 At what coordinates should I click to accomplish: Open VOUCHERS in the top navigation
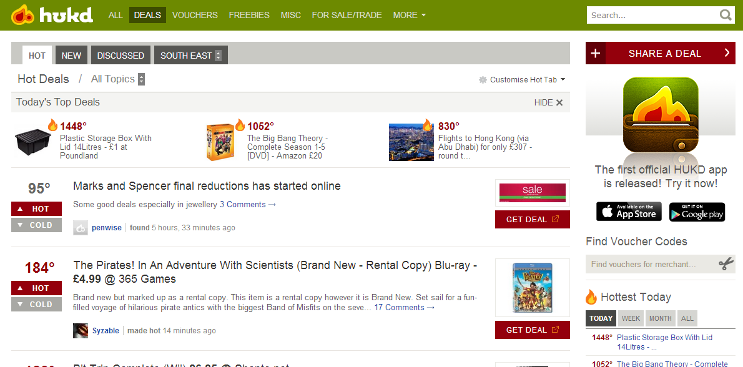[x=195, y=15]
